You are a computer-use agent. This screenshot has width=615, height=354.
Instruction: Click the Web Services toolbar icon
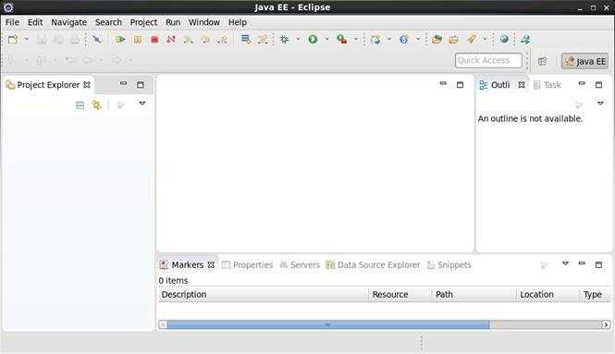[404, 39]
